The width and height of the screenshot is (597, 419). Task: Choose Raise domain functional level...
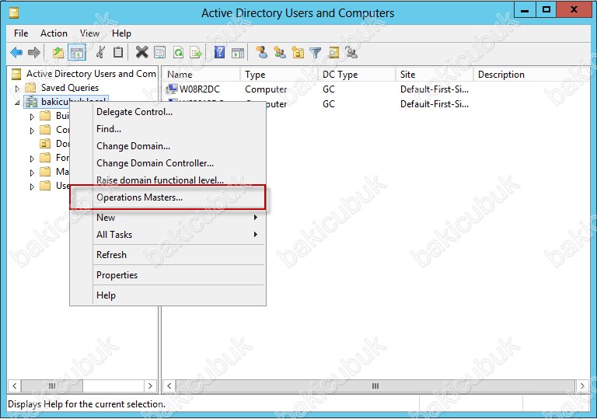pos(168,180)
